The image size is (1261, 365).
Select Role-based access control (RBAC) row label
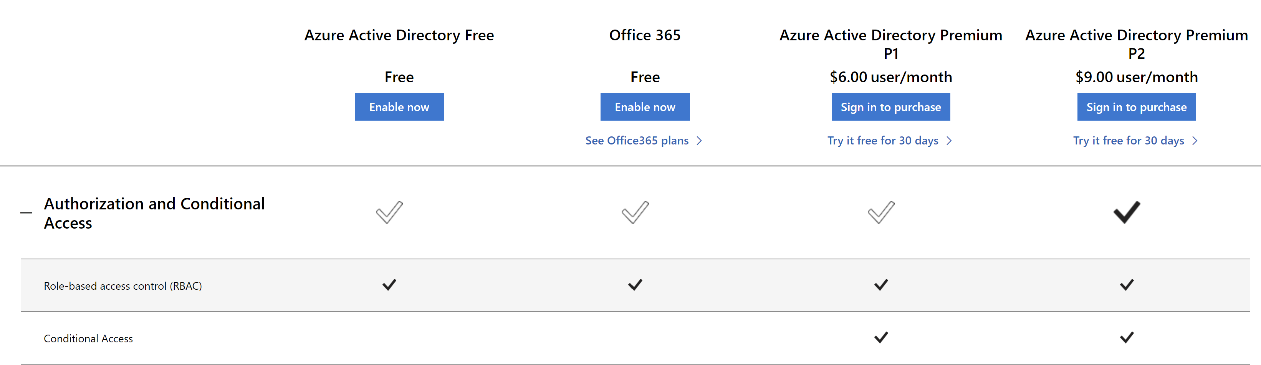(x=123, y=285)
